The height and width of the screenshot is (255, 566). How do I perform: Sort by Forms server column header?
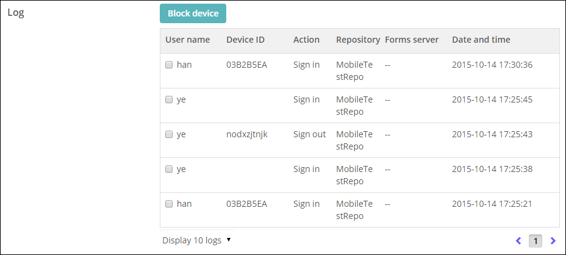point(412,40)
